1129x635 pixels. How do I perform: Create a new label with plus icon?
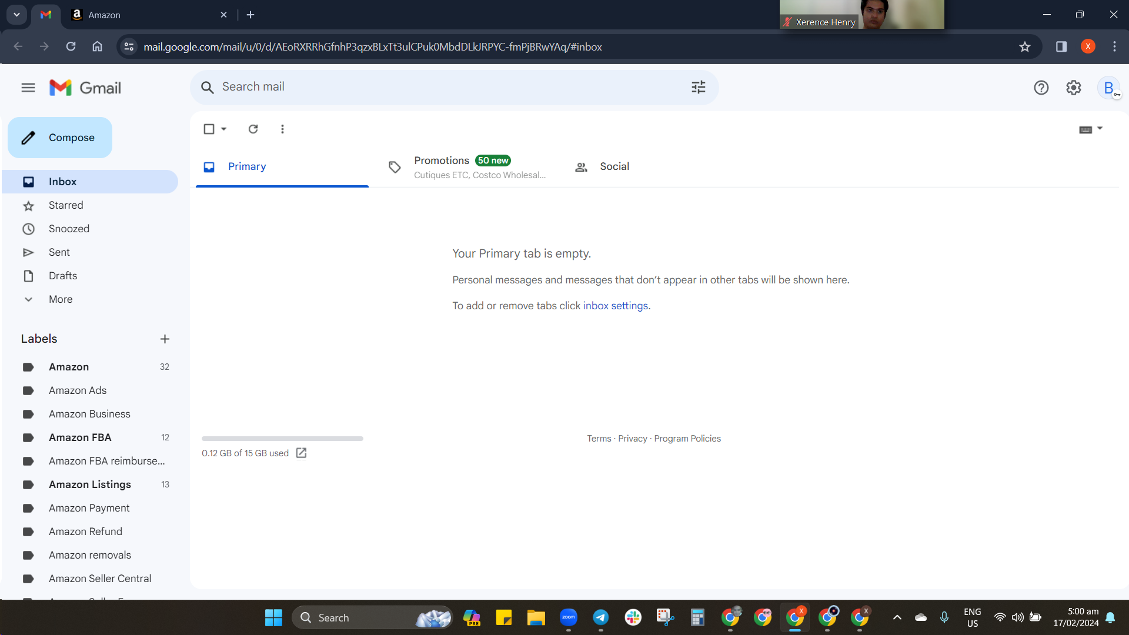point(165,339)
